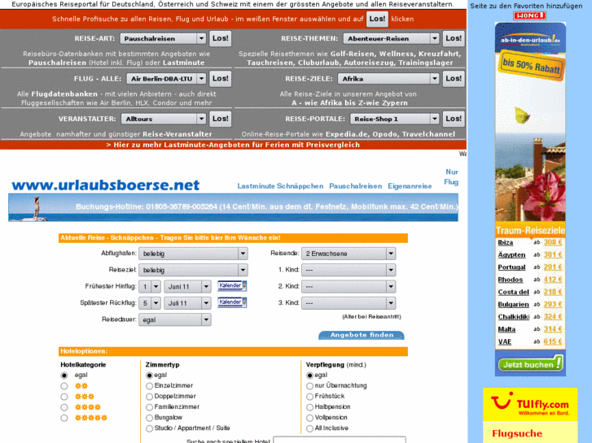
Task: Choose Studio / Appartment / Suite option
Action: 150,428
